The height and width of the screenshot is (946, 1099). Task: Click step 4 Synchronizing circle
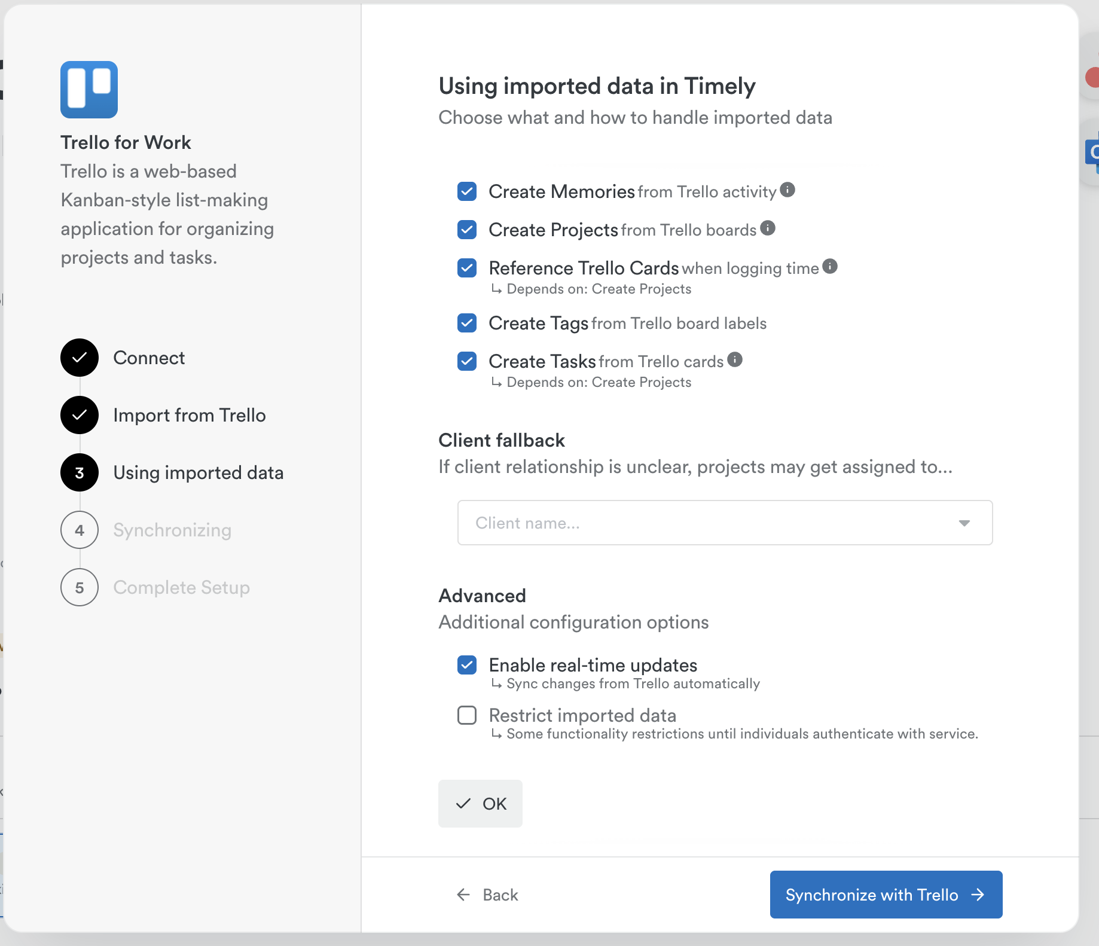point(80,530)
